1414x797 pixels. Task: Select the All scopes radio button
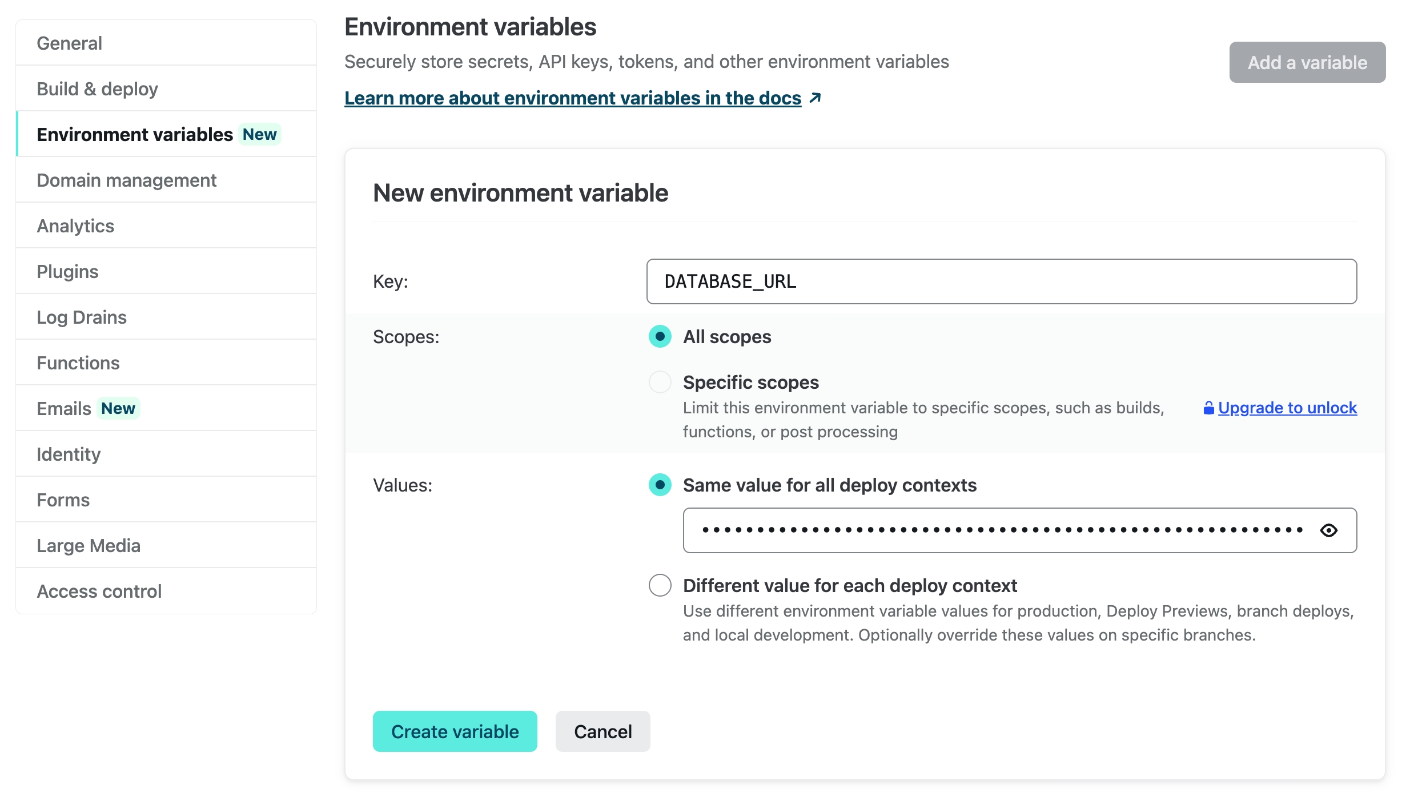[660, 336]
